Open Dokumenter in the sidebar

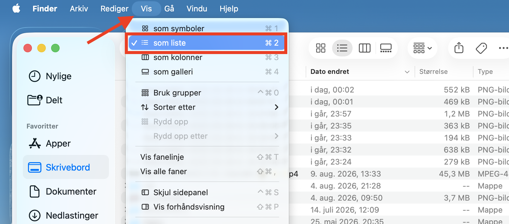pos(66,192)
